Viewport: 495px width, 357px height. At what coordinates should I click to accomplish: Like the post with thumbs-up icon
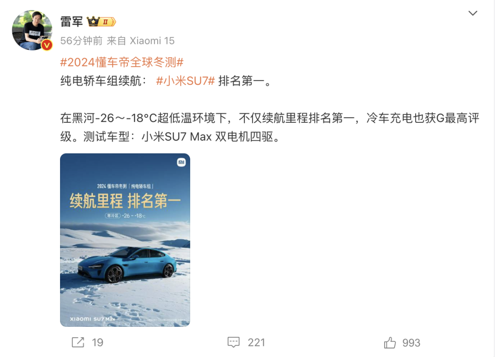pyautogui.click(x=390, y=342)
